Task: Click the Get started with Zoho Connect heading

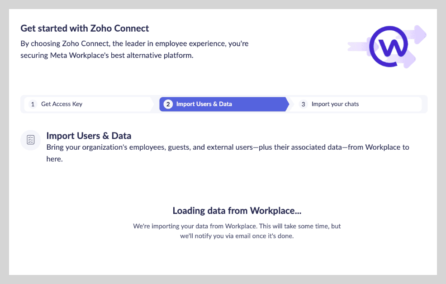Action: point(85,28)
